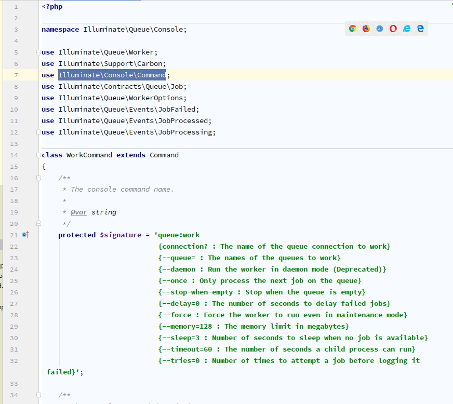The height and width of the screenshot is (404, 453).
Task: Click the Illuminate\Support\Carbon import
Action: (x=110, y=64)
